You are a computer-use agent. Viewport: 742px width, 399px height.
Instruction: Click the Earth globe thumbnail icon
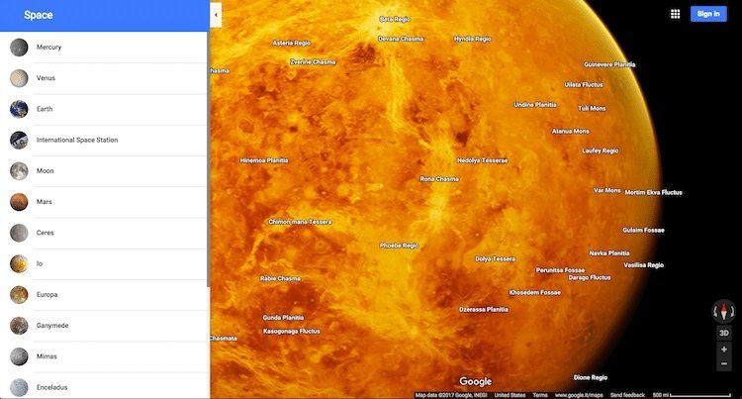(x=19, y=109)
